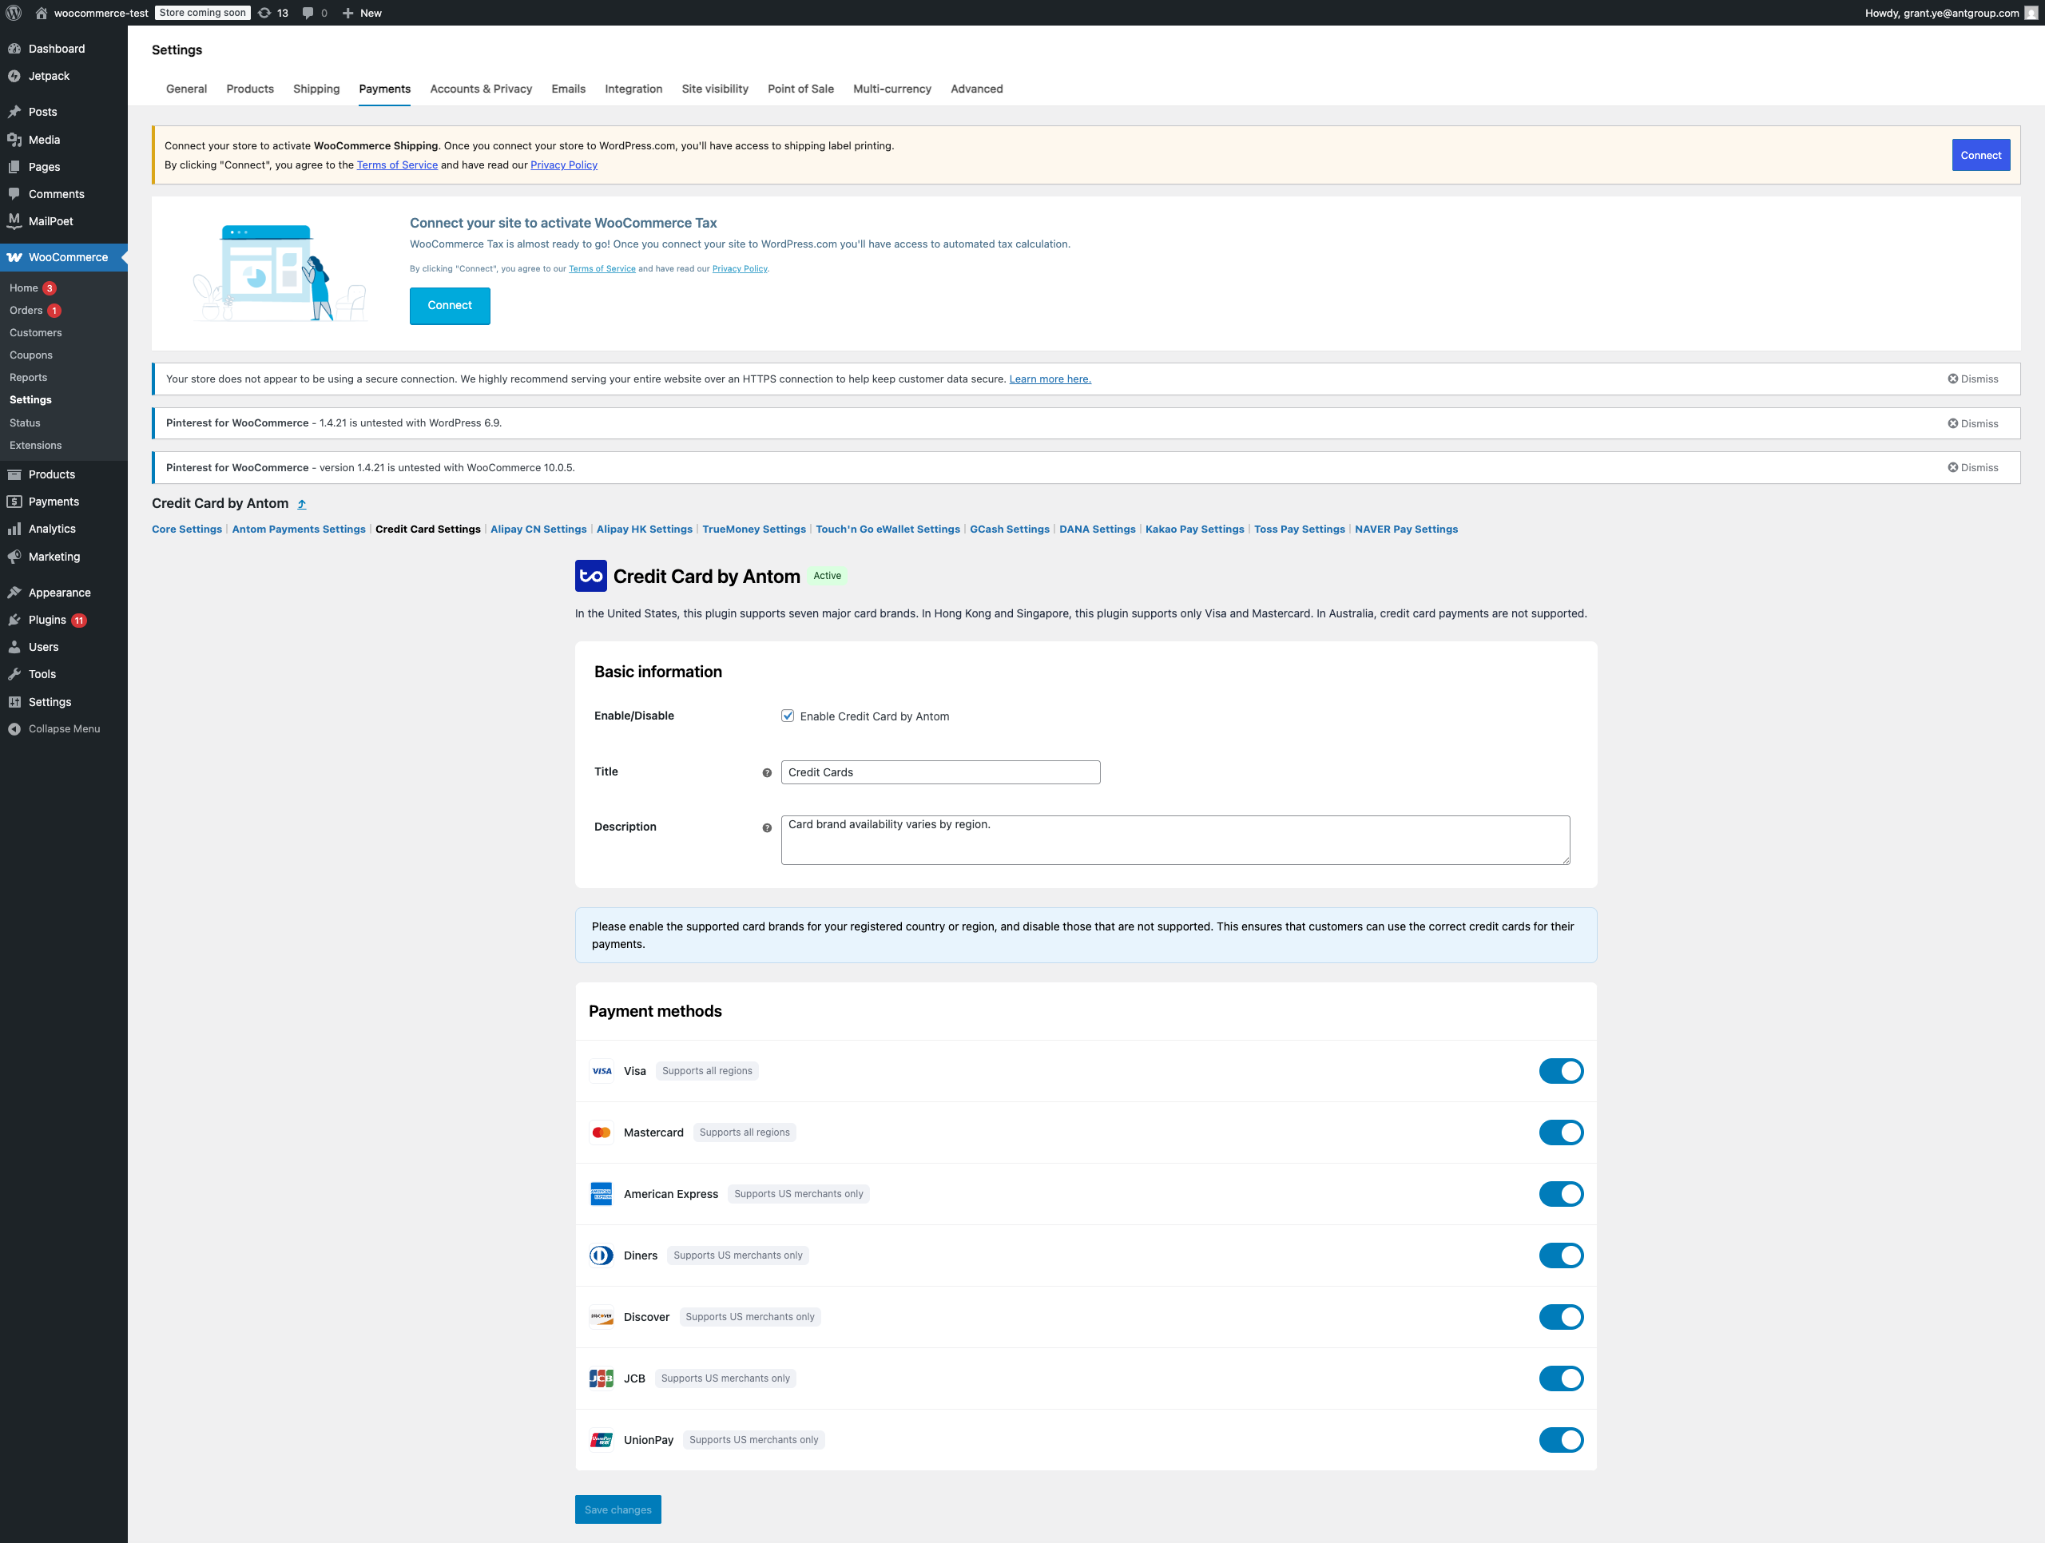Open the Media library icon
Image resolution: width=2045 pixels, height=1543 pixels.
pyautogui.click(x=15, y=140)
